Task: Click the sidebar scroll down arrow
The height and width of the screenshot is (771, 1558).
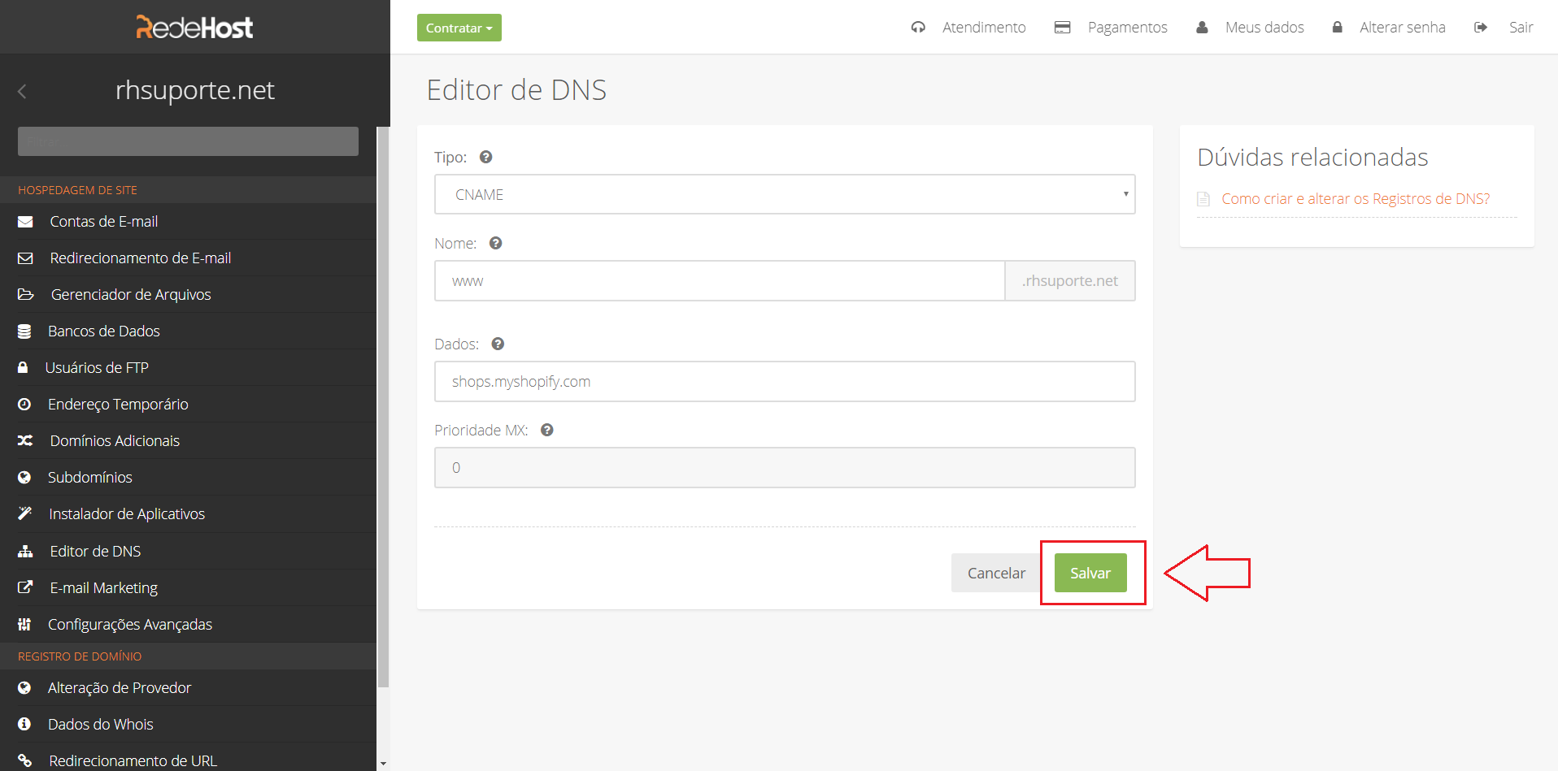Action: (383, 764)
